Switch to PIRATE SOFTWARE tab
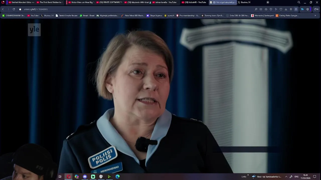 pyautogui.click(x=109, y=2)
